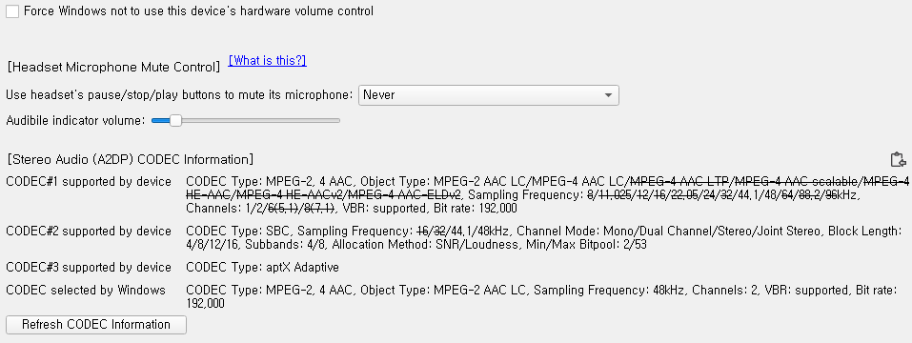Click the 'CODEC Type: aptX Adaptive' text

point(262,268)
